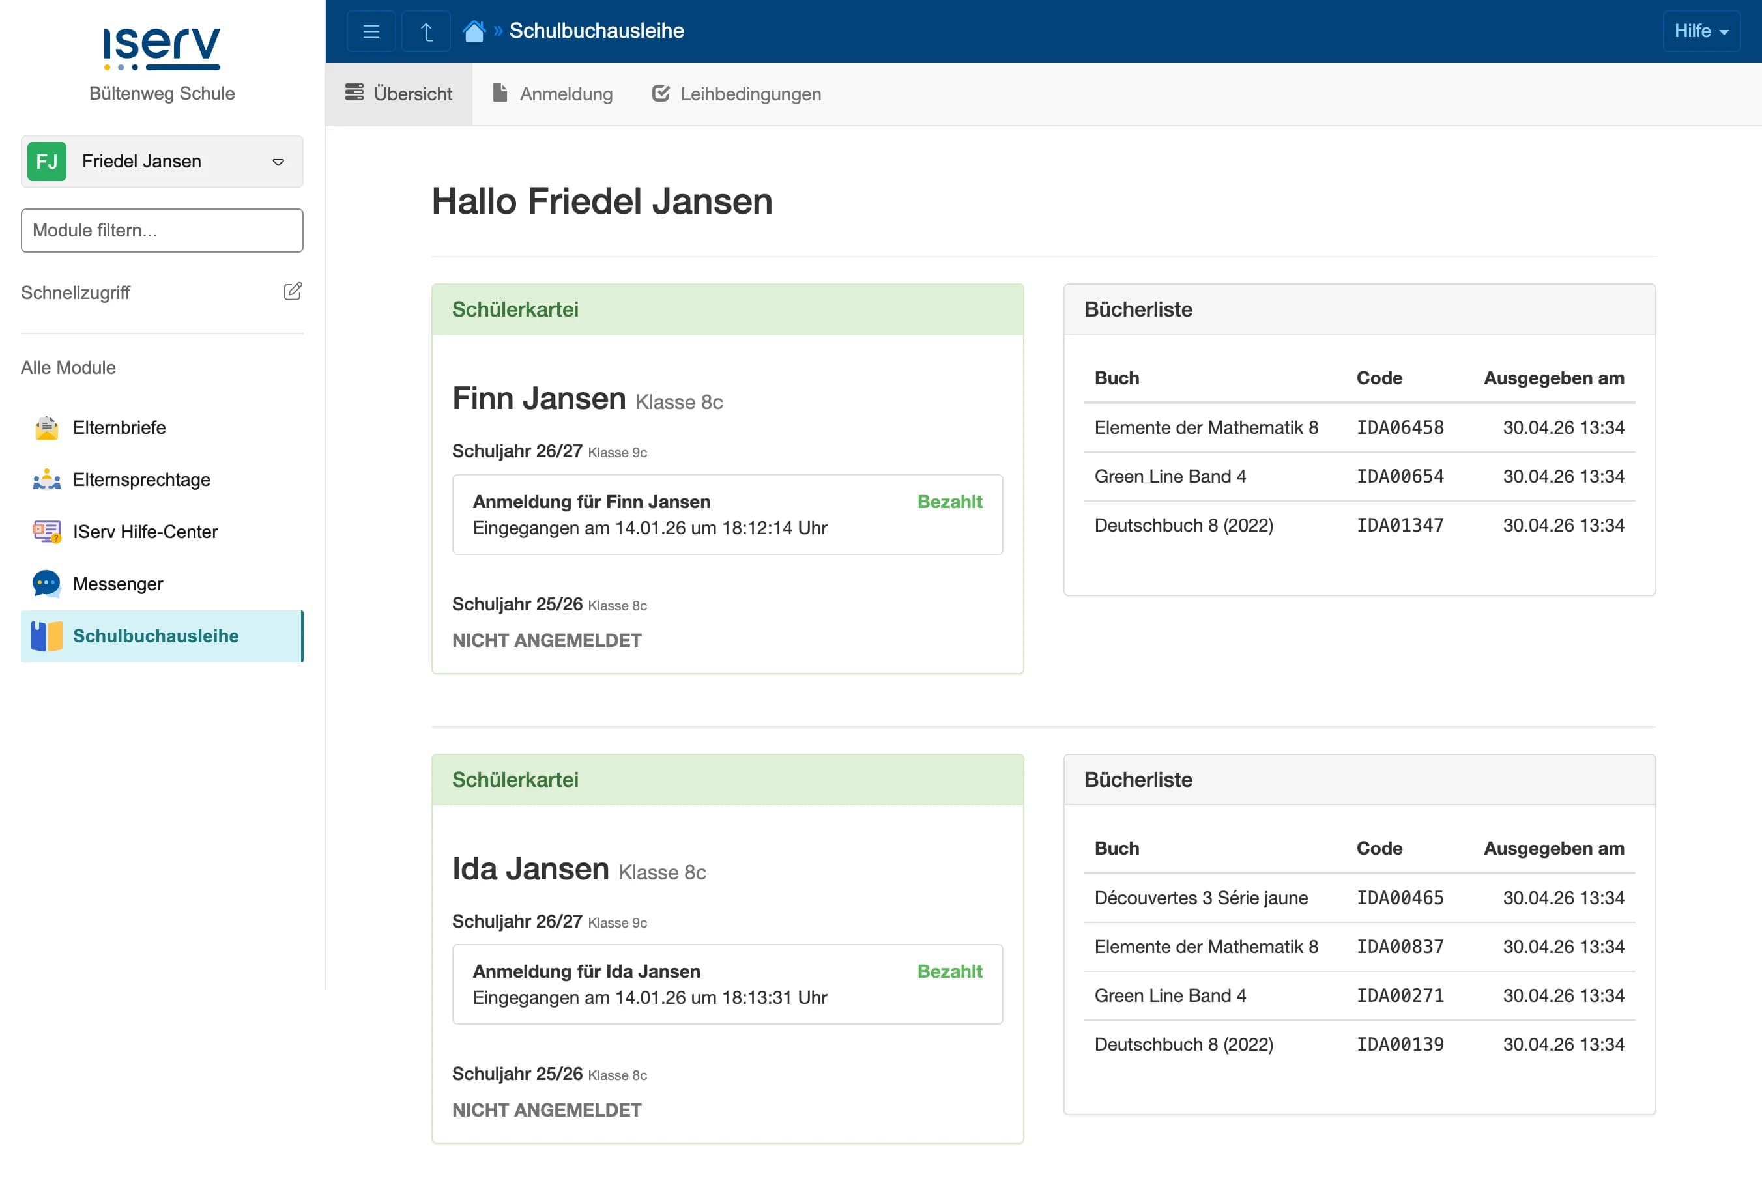Screen dimensions: 1762x1196
Task: Click the IServ Hilfe-Center icon
Action: pyautogui.click(x=47, y=532)
